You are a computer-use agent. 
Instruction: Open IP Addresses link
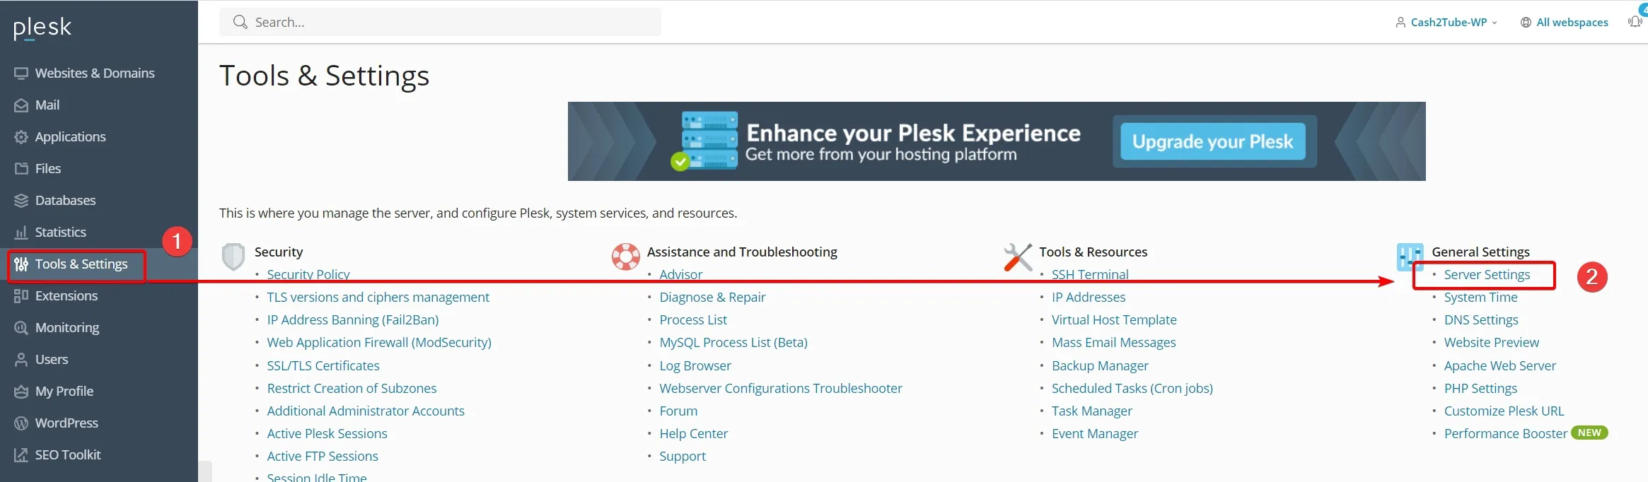[x=1089, y=298]
